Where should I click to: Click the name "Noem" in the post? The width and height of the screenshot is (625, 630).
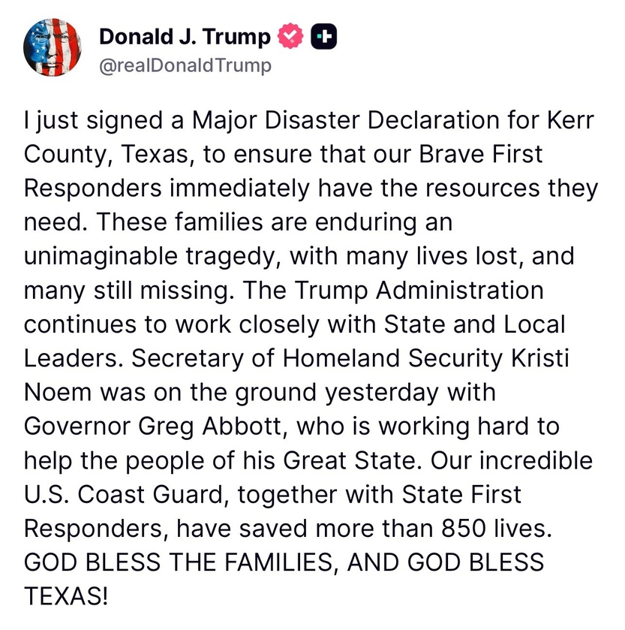pos(58,393)
